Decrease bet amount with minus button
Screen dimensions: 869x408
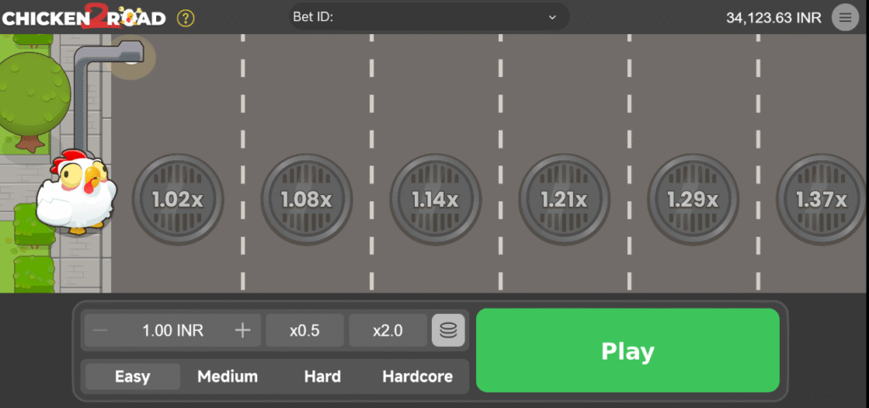[100, 331]
